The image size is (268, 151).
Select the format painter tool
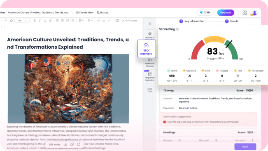6,21
